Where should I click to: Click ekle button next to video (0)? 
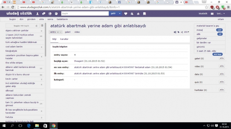[222, 66]
